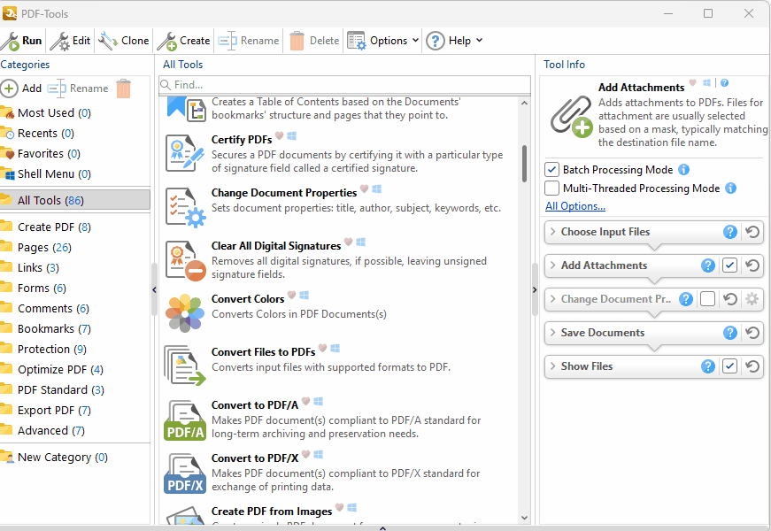Enable the Change Document Properties step checkbox
Screen dimensions: 771x531
click(707, 299)
